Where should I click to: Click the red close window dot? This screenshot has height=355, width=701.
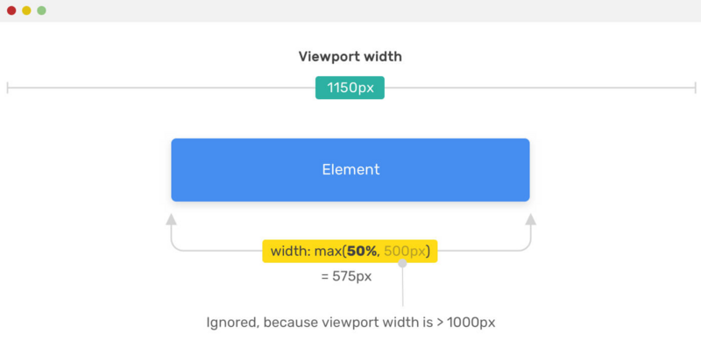pyautogui.click(x=11, y=11)
